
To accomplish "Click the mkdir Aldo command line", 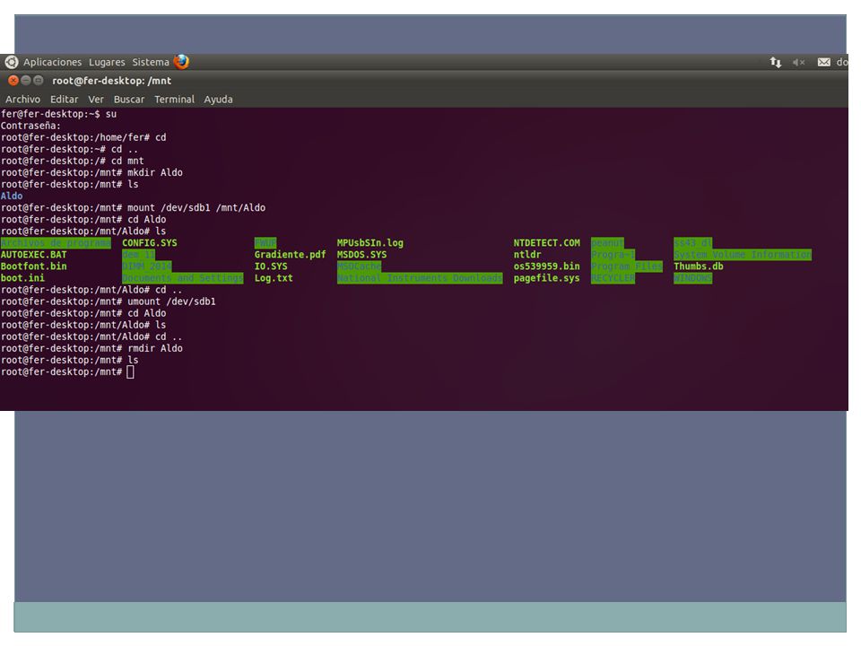I will pyautogui.click(x=91, y=172).
